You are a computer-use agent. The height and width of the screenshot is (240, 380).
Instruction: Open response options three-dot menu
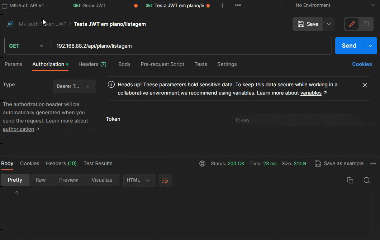(373, 164)
